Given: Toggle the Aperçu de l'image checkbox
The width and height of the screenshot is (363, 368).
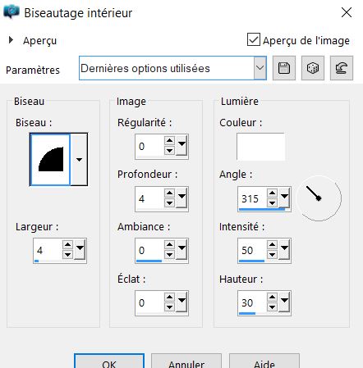Looking at the screenshot, I should [254, 40].
